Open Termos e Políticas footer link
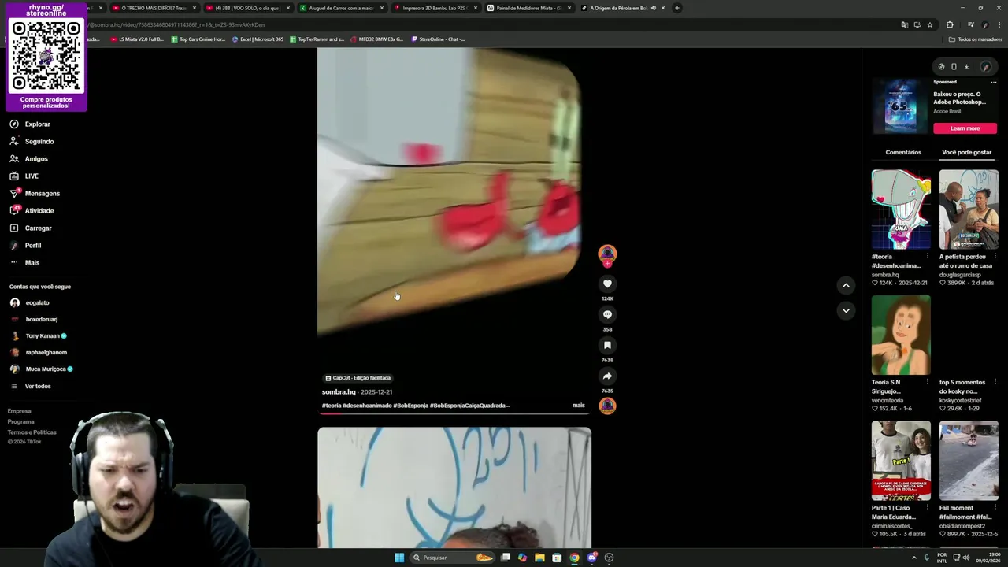This screenshot has height=567, width=1008. click(32, 432)
